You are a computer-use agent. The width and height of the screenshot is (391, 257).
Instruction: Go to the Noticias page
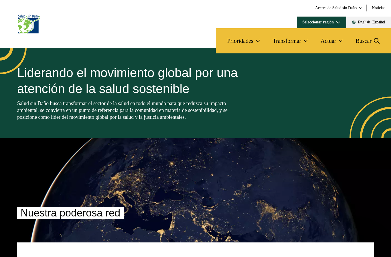click(x=378, y=8)
